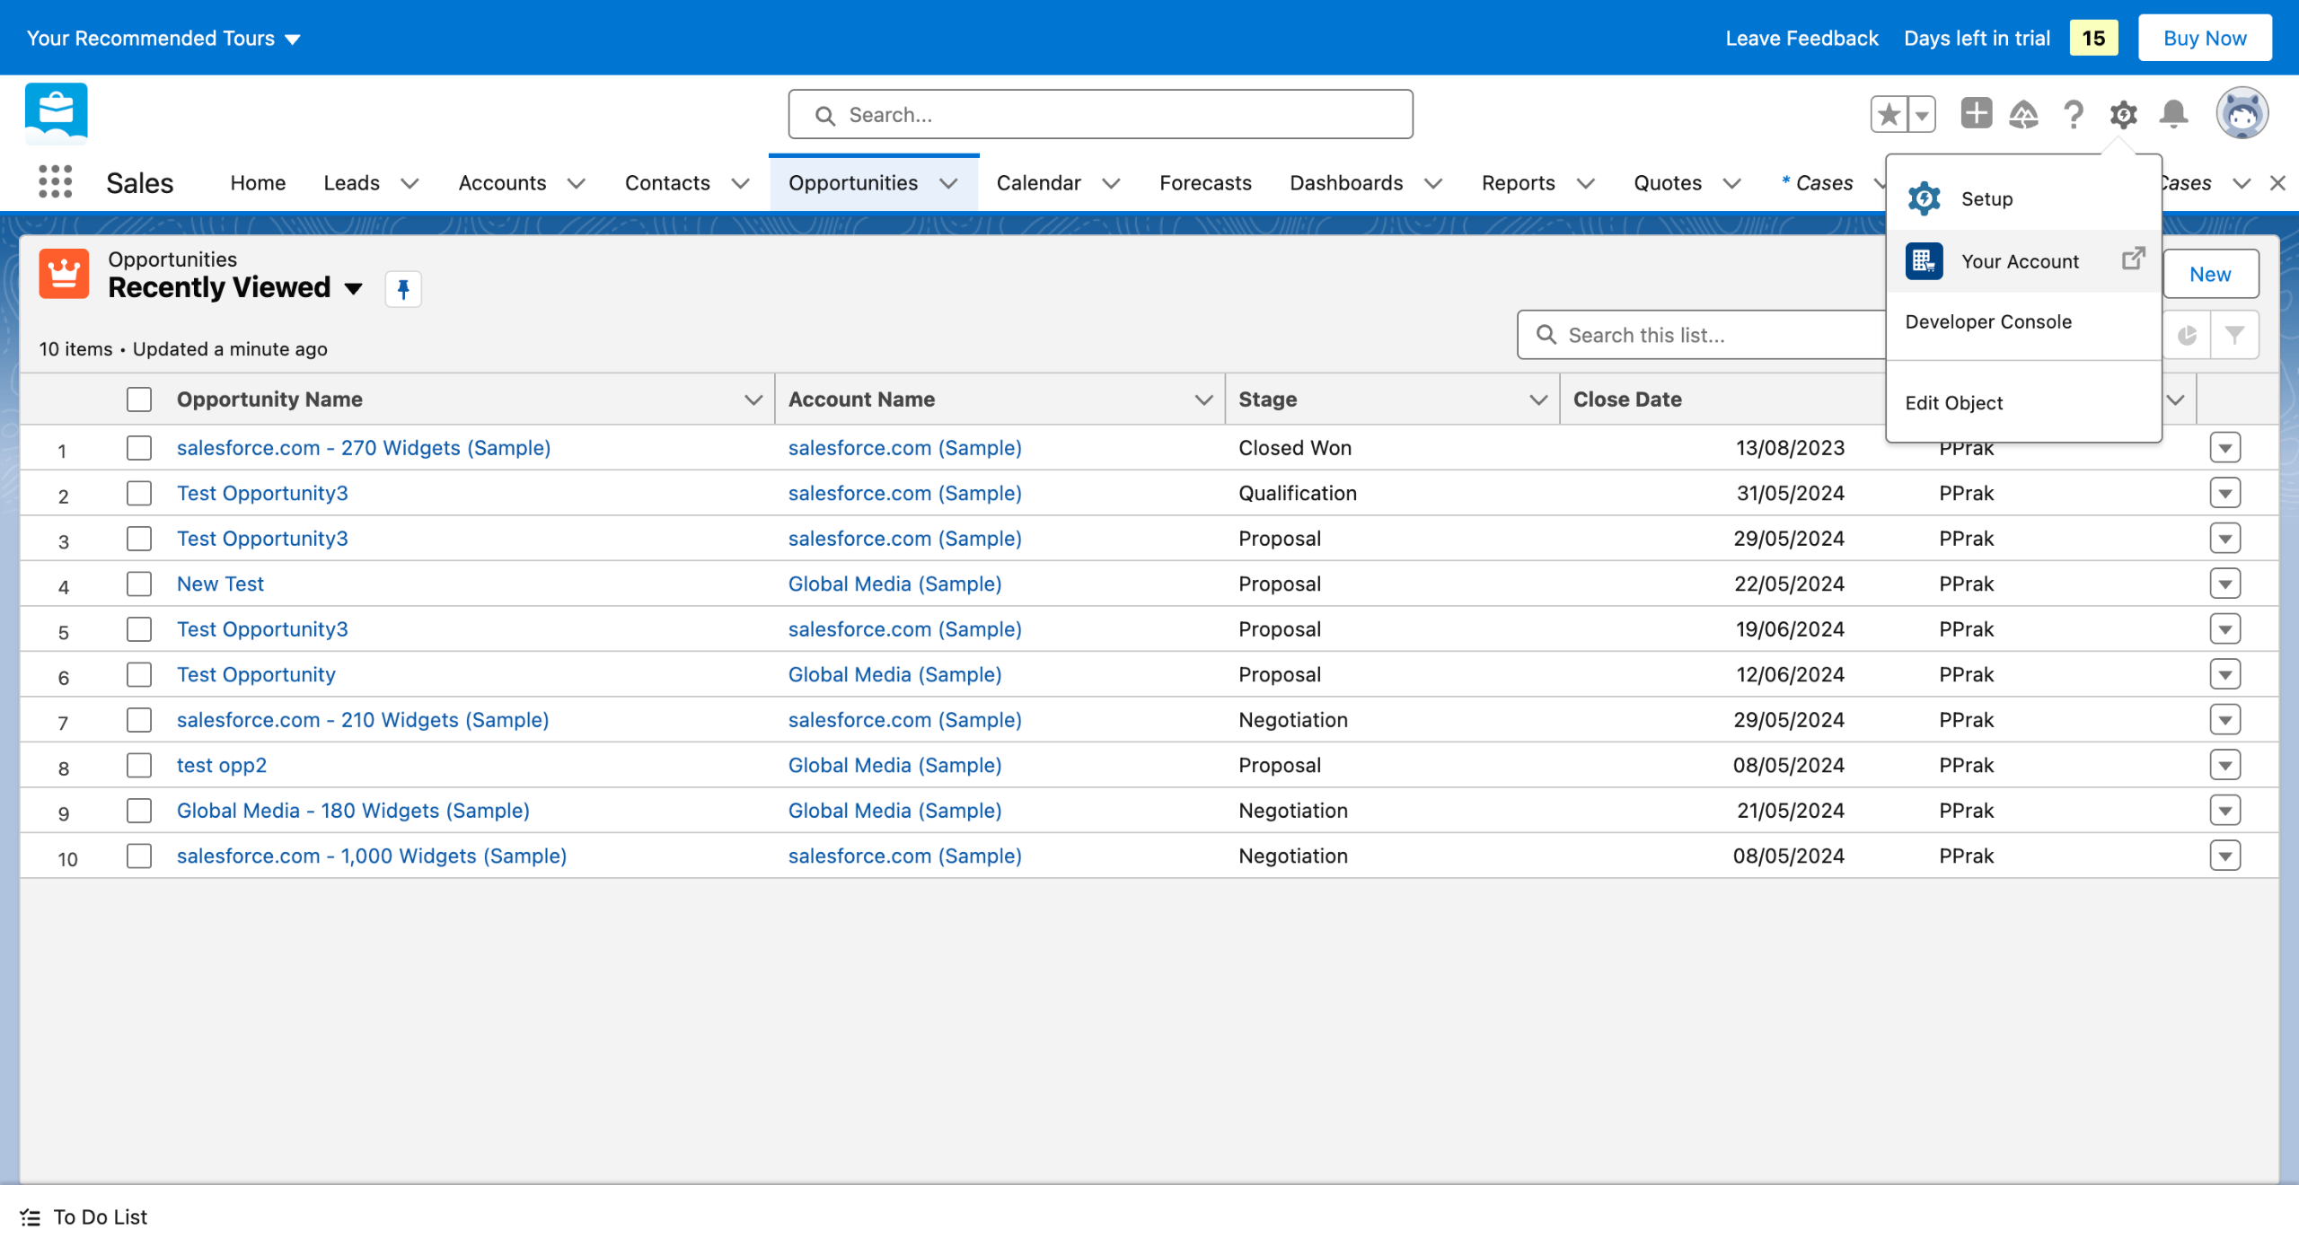Select the Test Opportunity row 6 checkbox
The height and width of the screenshot is (1247, 2299).
139,674
